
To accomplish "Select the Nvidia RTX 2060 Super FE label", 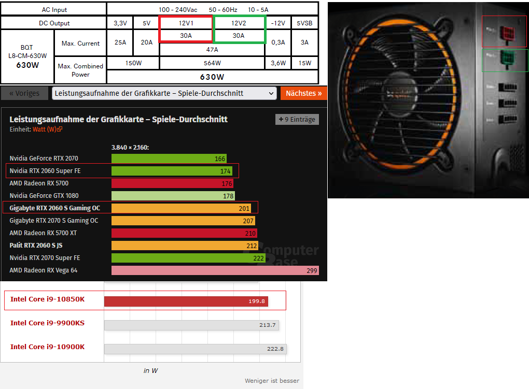I will [x=45, y=171].
